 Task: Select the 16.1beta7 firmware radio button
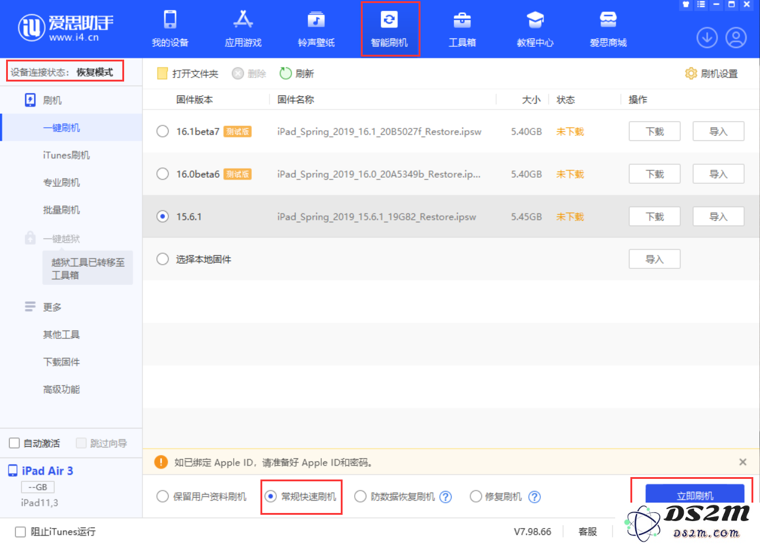162,131
